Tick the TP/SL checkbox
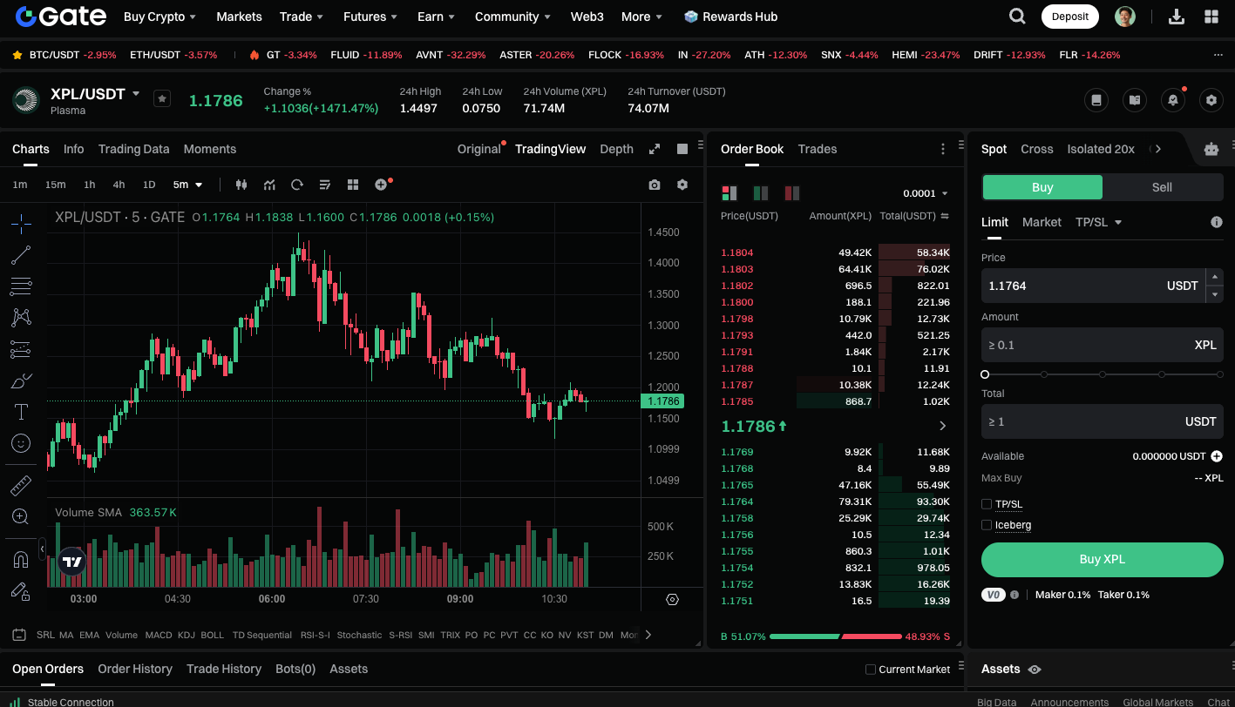This screenshot has width=1235, height=707. coord(987,504)
